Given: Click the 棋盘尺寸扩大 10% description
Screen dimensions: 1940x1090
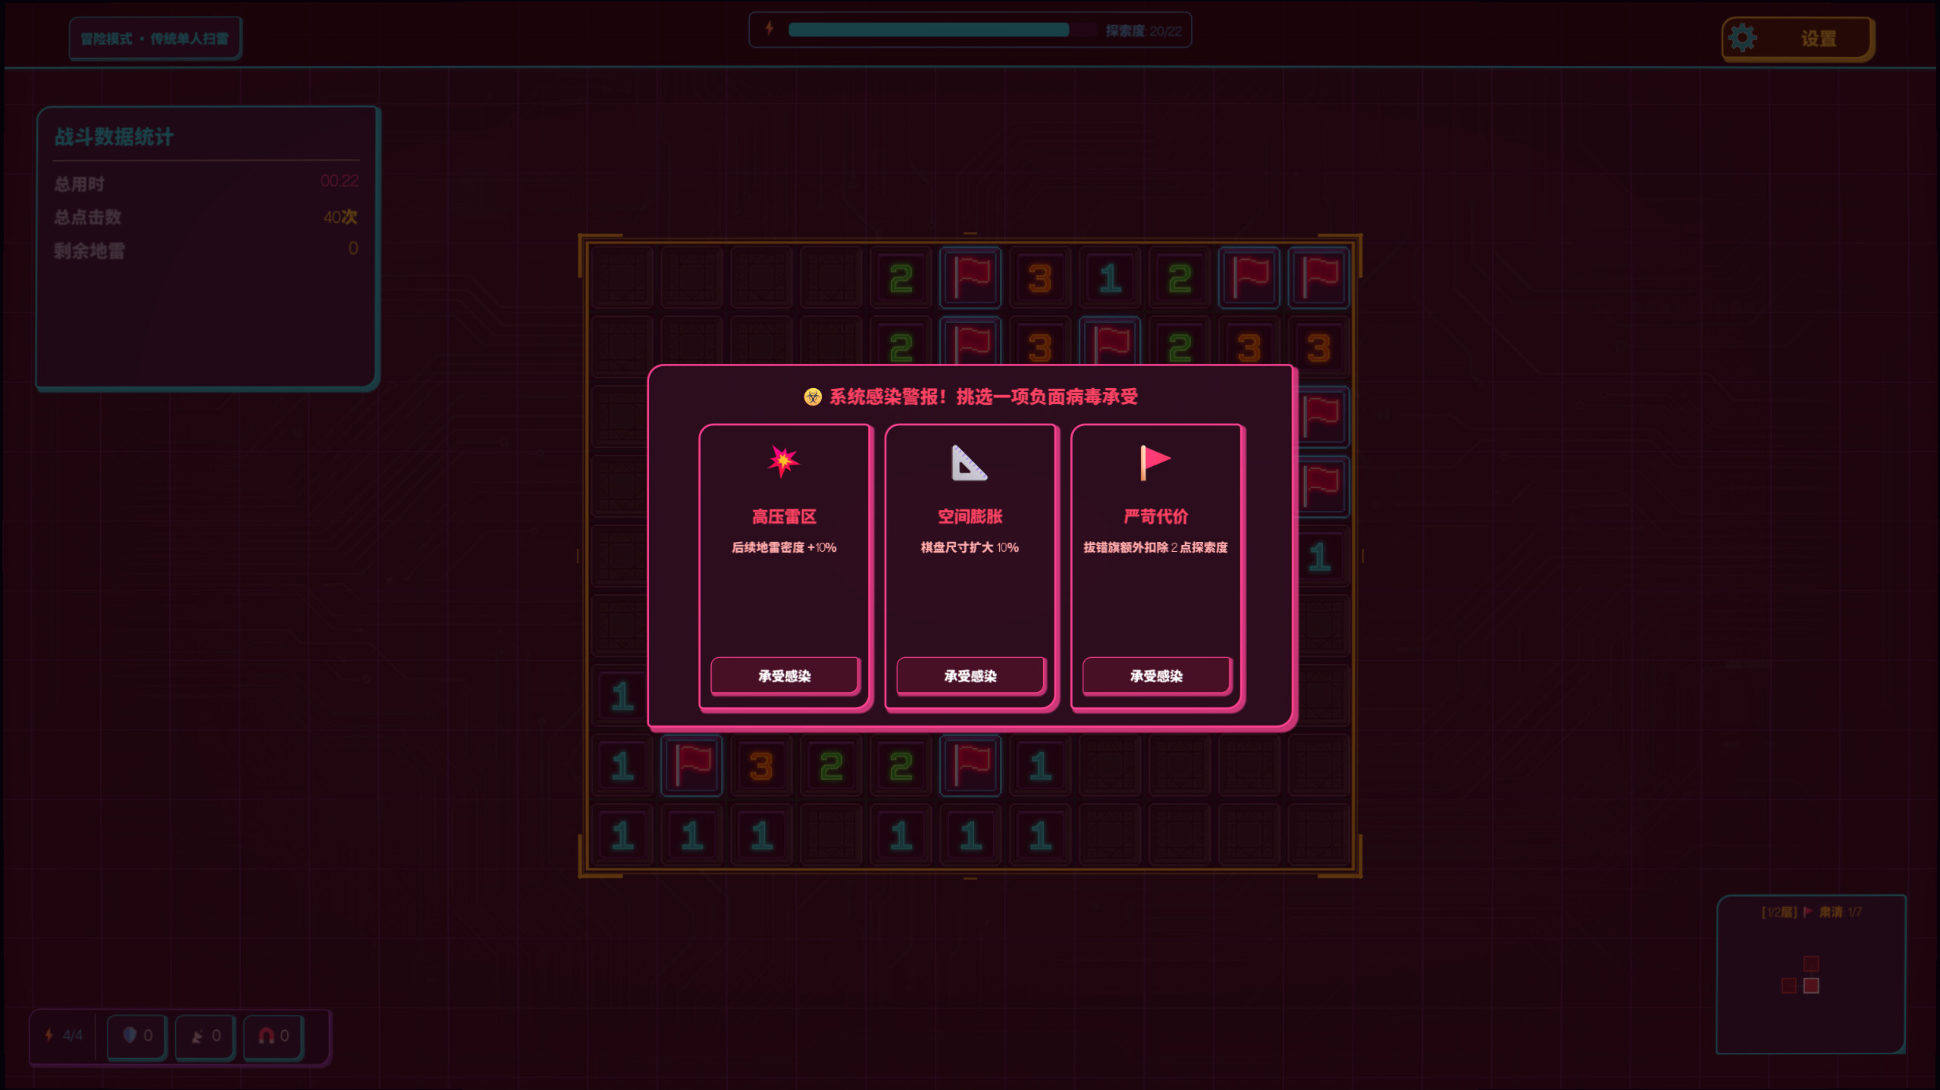Looking at the screenshot, I should point(969,547).
